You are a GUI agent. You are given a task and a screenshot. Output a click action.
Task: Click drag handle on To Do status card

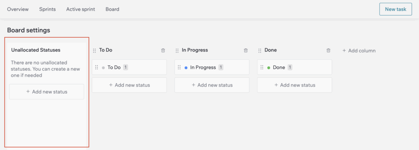(97, 68)
